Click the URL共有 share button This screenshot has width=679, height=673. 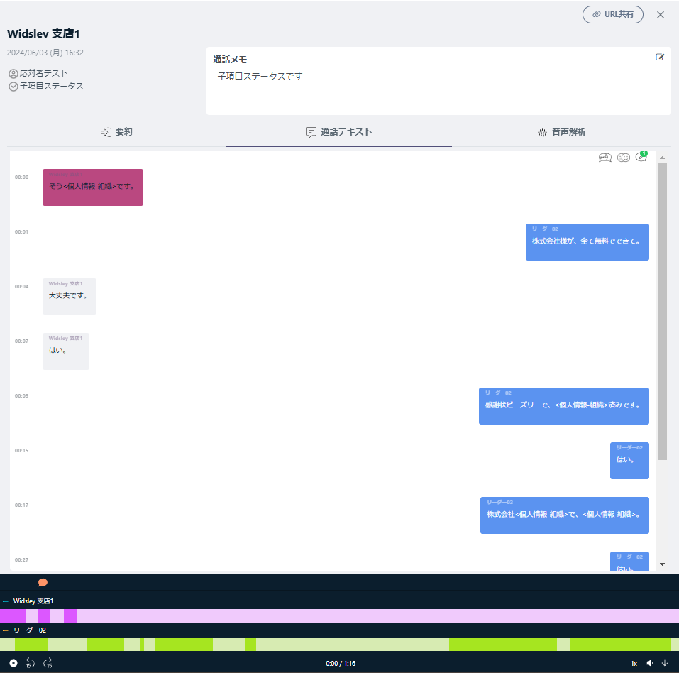612,15
